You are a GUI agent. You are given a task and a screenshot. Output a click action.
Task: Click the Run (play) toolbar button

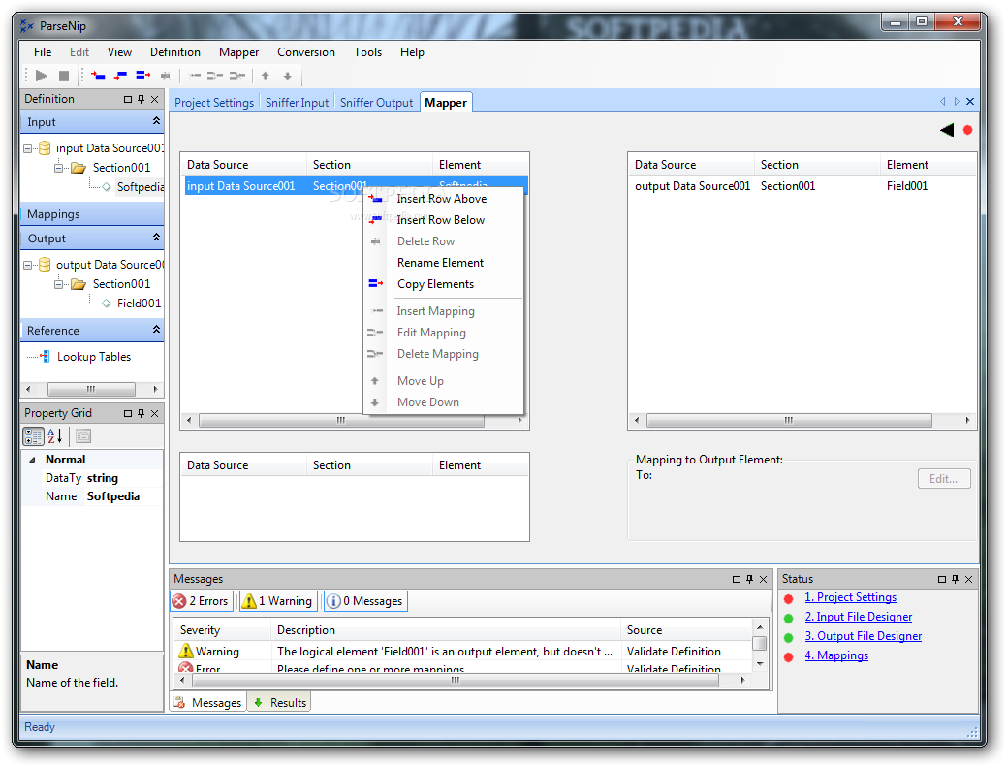[42, 76]
